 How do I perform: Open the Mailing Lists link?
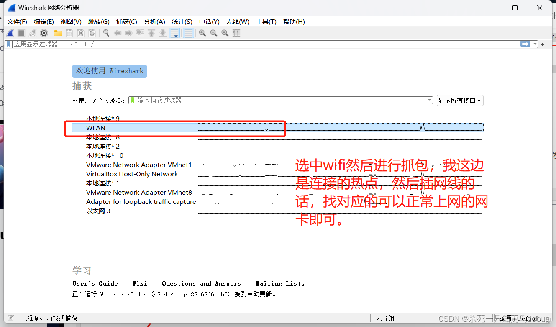pos(280,283)
